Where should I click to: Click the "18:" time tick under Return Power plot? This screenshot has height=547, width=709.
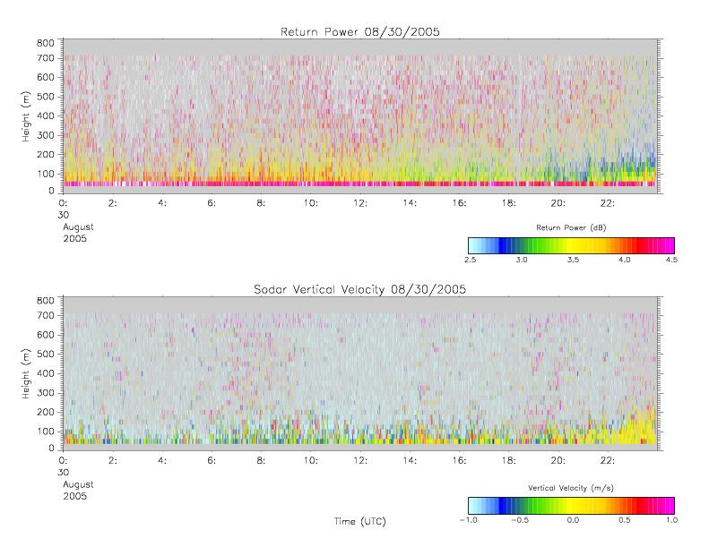click(508, 203)
